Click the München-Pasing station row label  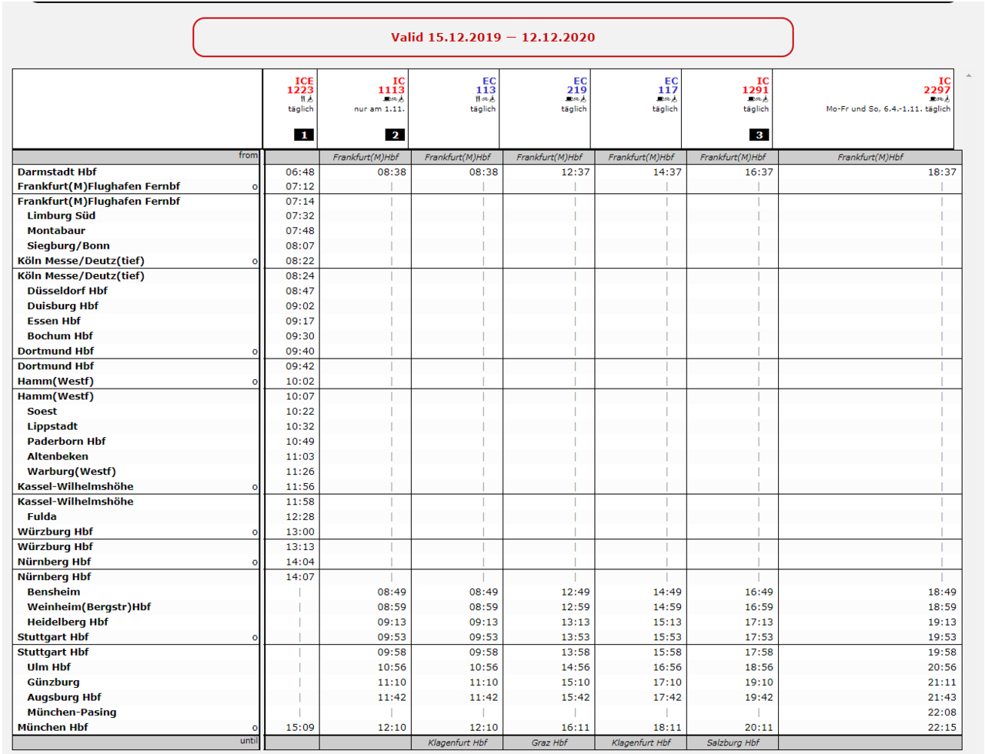(x=72, y=712)
